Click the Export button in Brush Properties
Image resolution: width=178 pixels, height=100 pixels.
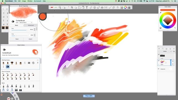point(31,39)
